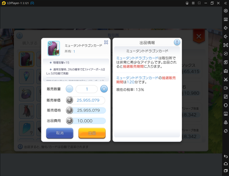Open LDPlayer hamburger menu icon

[193, 3]
